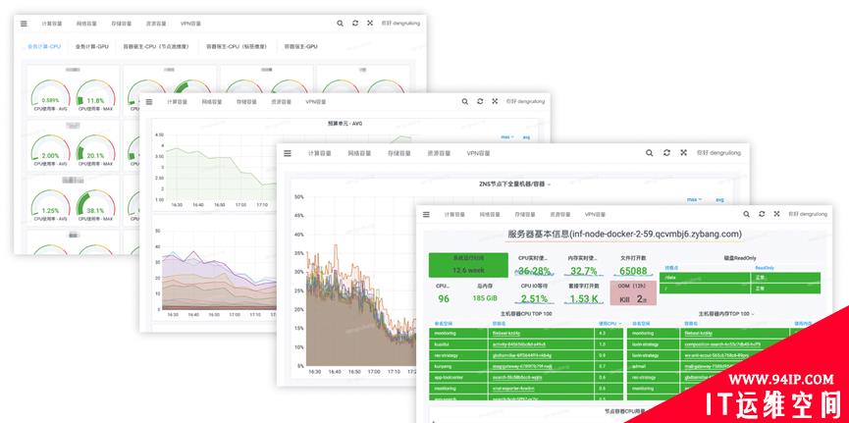Click search icon in the ZNS节点 chart window
The width and height of the screenshot is (849, 423).
point(649,153)
